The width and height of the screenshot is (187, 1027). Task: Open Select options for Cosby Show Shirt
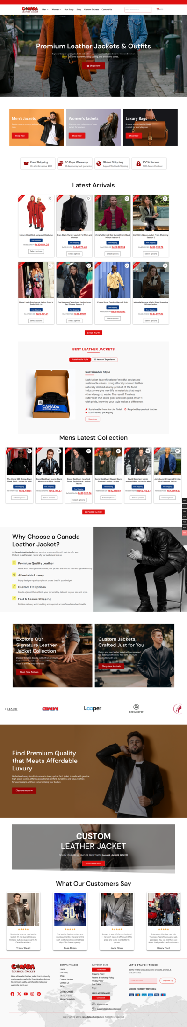[x=112, y=318]
